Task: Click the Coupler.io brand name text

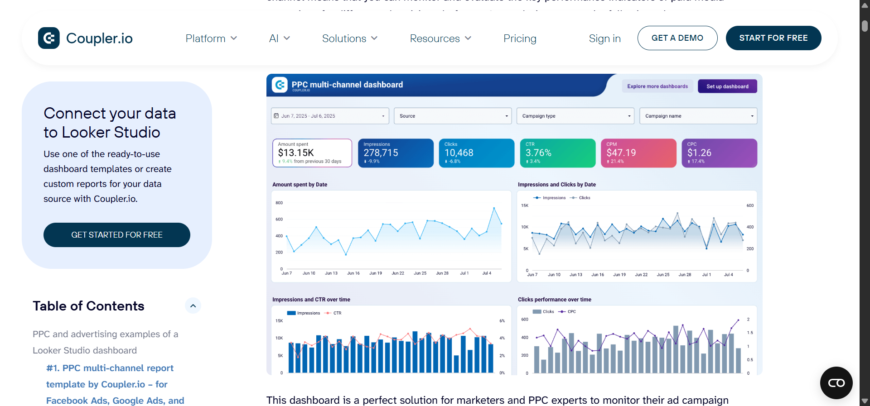Action: (99, 38)
